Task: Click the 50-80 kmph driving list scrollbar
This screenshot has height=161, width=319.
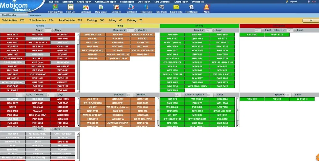Action: point(238,112)
